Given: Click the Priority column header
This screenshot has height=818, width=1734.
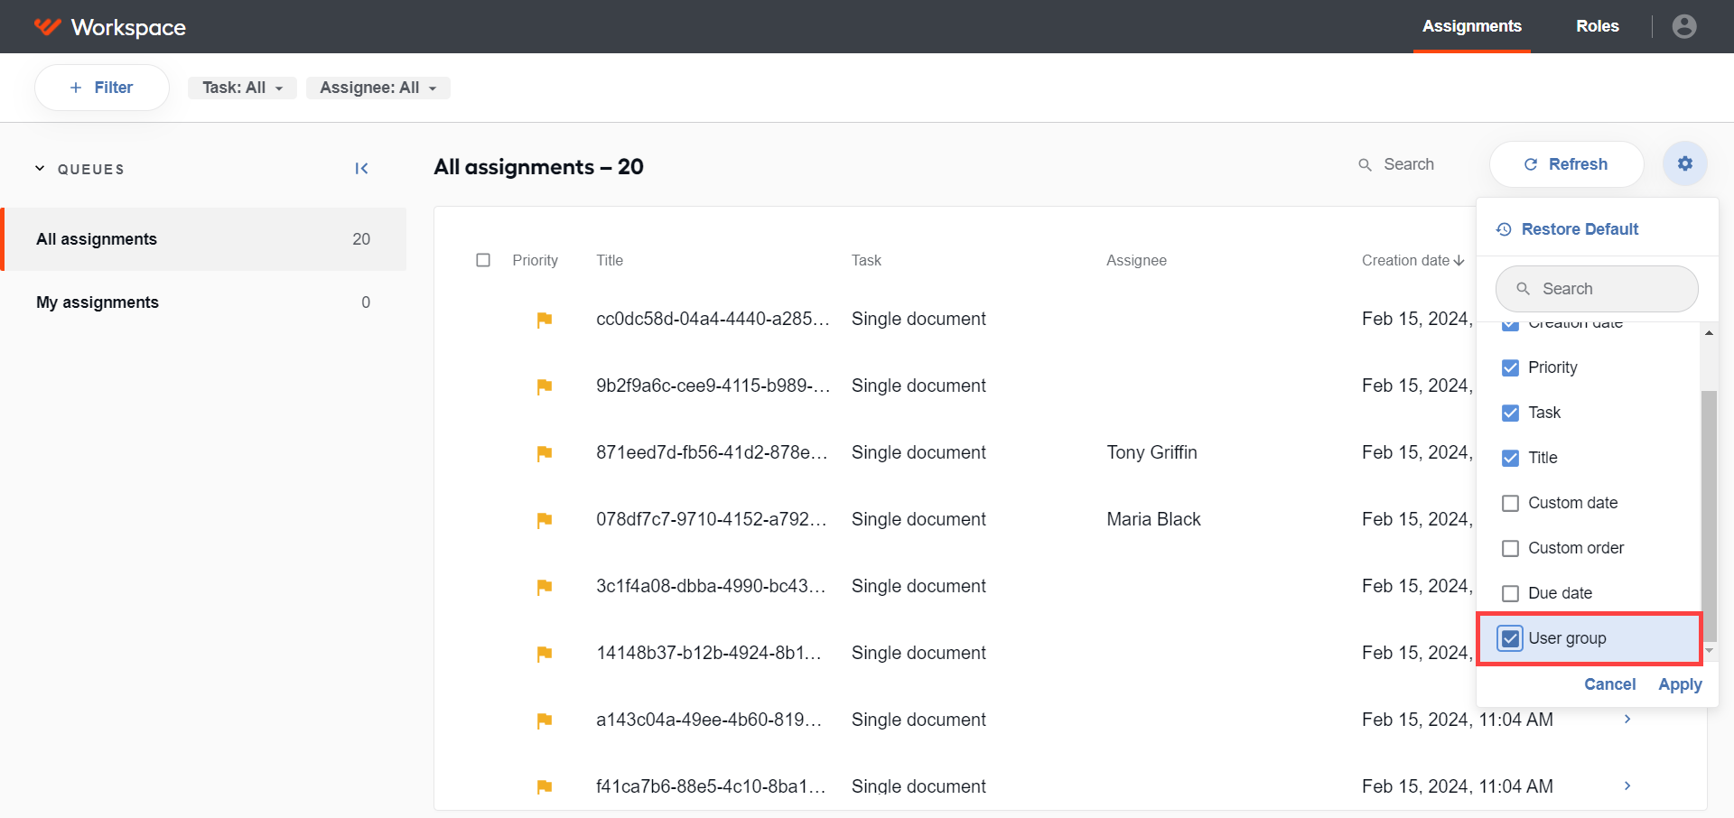Looking at the screenshot, I should point(535,260).
